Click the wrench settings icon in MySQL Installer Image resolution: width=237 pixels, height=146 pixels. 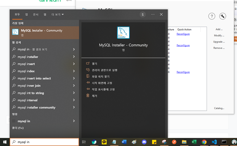coord(223,16)
